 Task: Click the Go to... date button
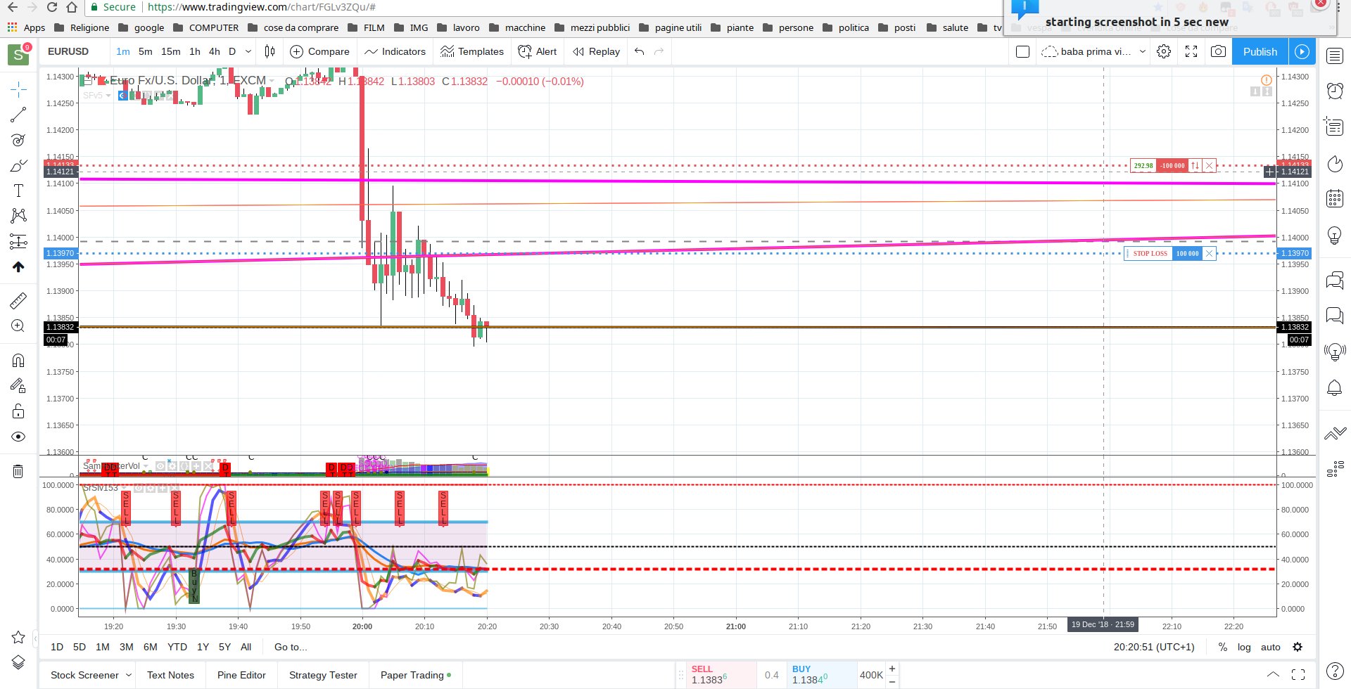point(291,647)
